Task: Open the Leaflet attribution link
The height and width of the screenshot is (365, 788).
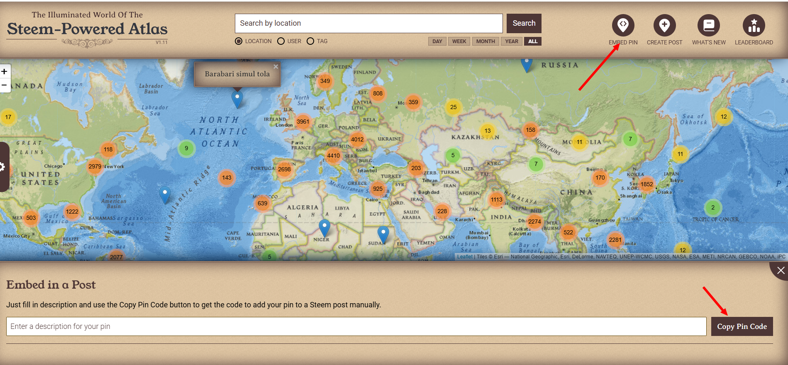Action: pos(465,257)
